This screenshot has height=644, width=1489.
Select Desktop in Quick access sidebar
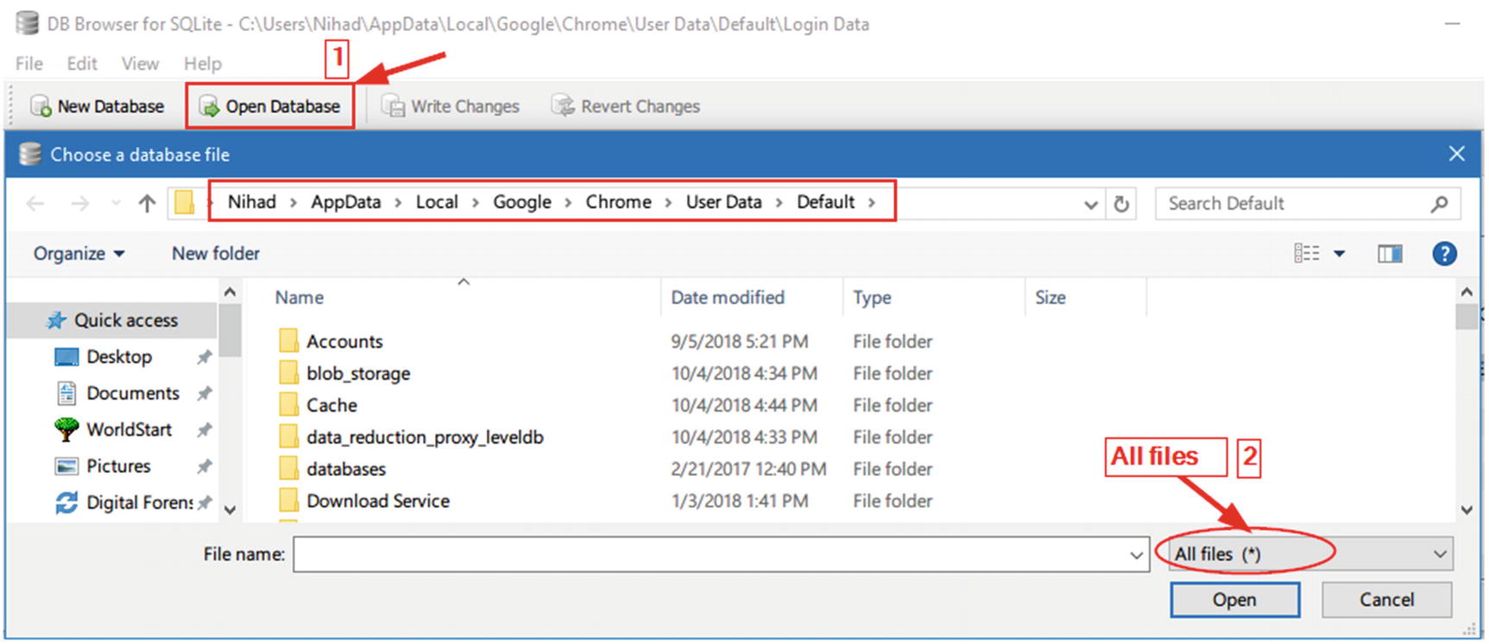(118, 357)
